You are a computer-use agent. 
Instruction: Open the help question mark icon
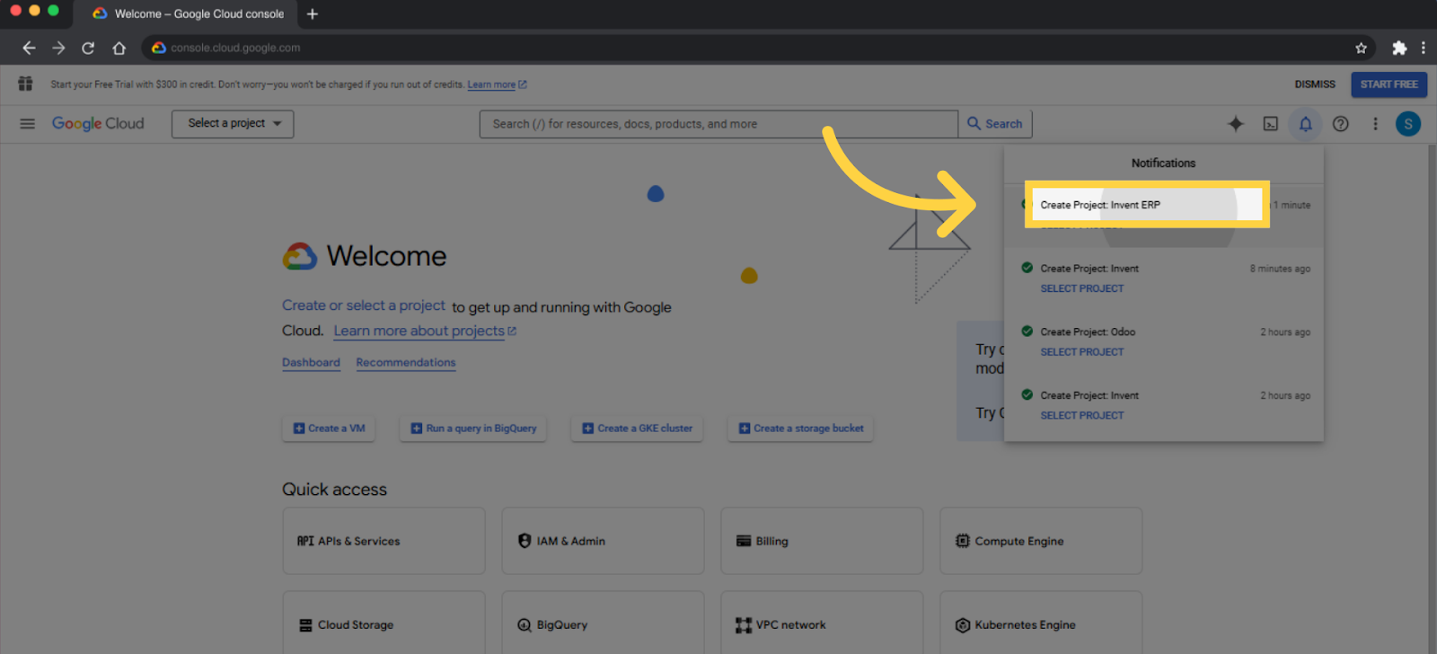pos(1340,124)
